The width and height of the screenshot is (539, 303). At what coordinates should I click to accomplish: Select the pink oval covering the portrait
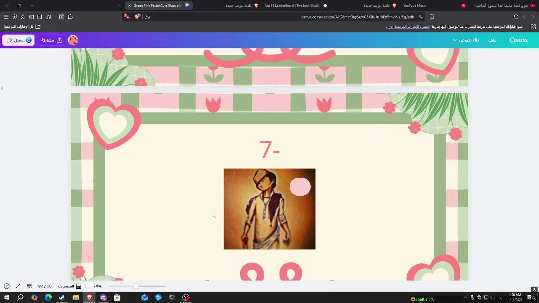300,187
